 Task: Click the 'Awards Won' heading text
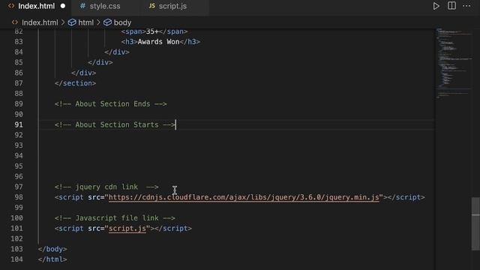tap(158, 42)
